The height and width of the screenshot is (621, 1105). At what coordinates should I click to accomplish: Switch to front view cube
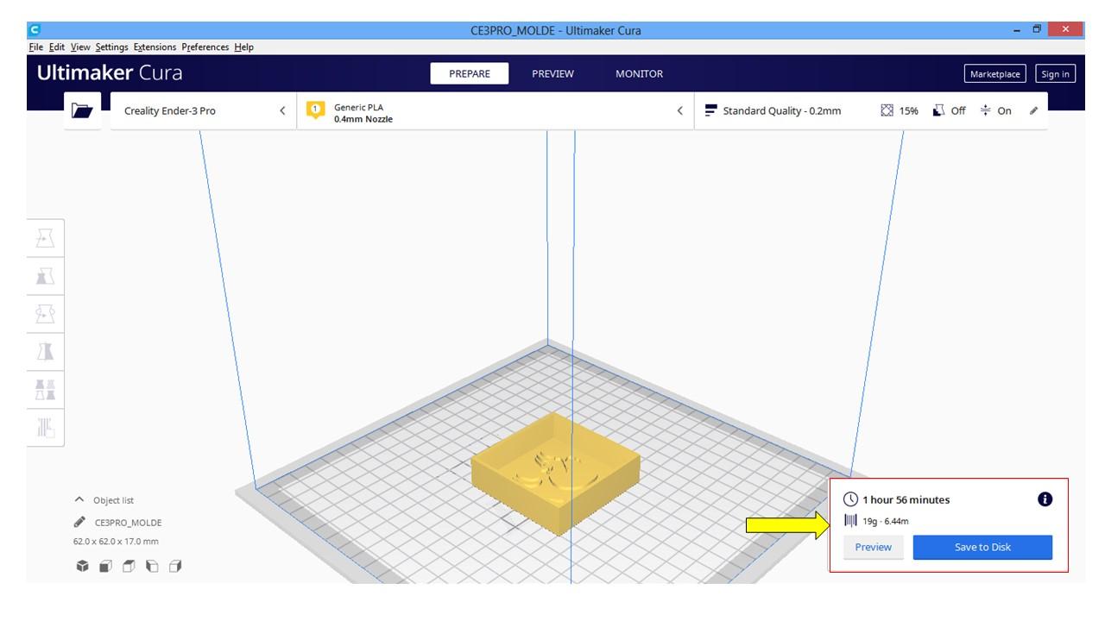pyautogui.click(x=105, y=567)
